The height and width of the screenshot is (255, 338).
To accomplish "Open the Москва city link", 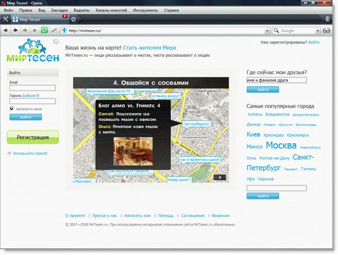I will click(281, 145).
